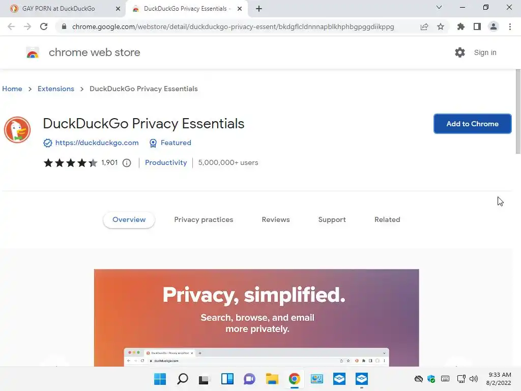Bookmark this page with star icon
This screenshot has height=391, width=521.
[x=441, y=26]
